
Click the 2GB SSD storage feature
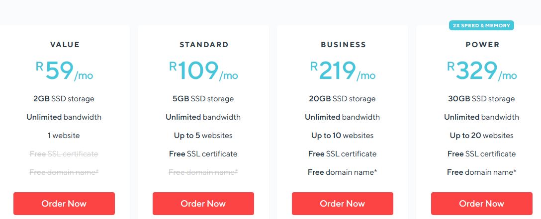pos(64,99)
